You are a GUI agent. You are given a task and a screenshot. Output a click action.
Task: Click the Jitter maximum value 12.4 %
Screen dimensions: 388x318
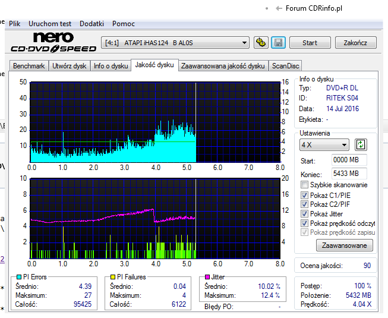point(270,295)
